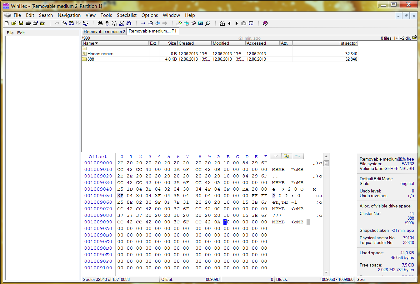Click the Open file folder icon
Image resolution: width=420 pixels, height=284 pixels.
point(14,23)
